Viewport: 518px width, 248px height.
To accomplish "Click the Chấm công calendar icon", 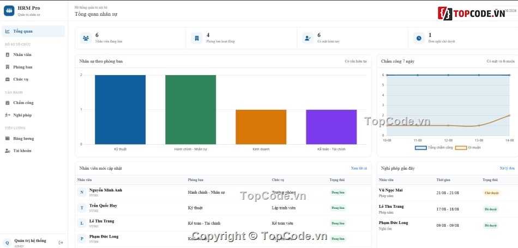I will pyautogui.click(x=8, y=103).
